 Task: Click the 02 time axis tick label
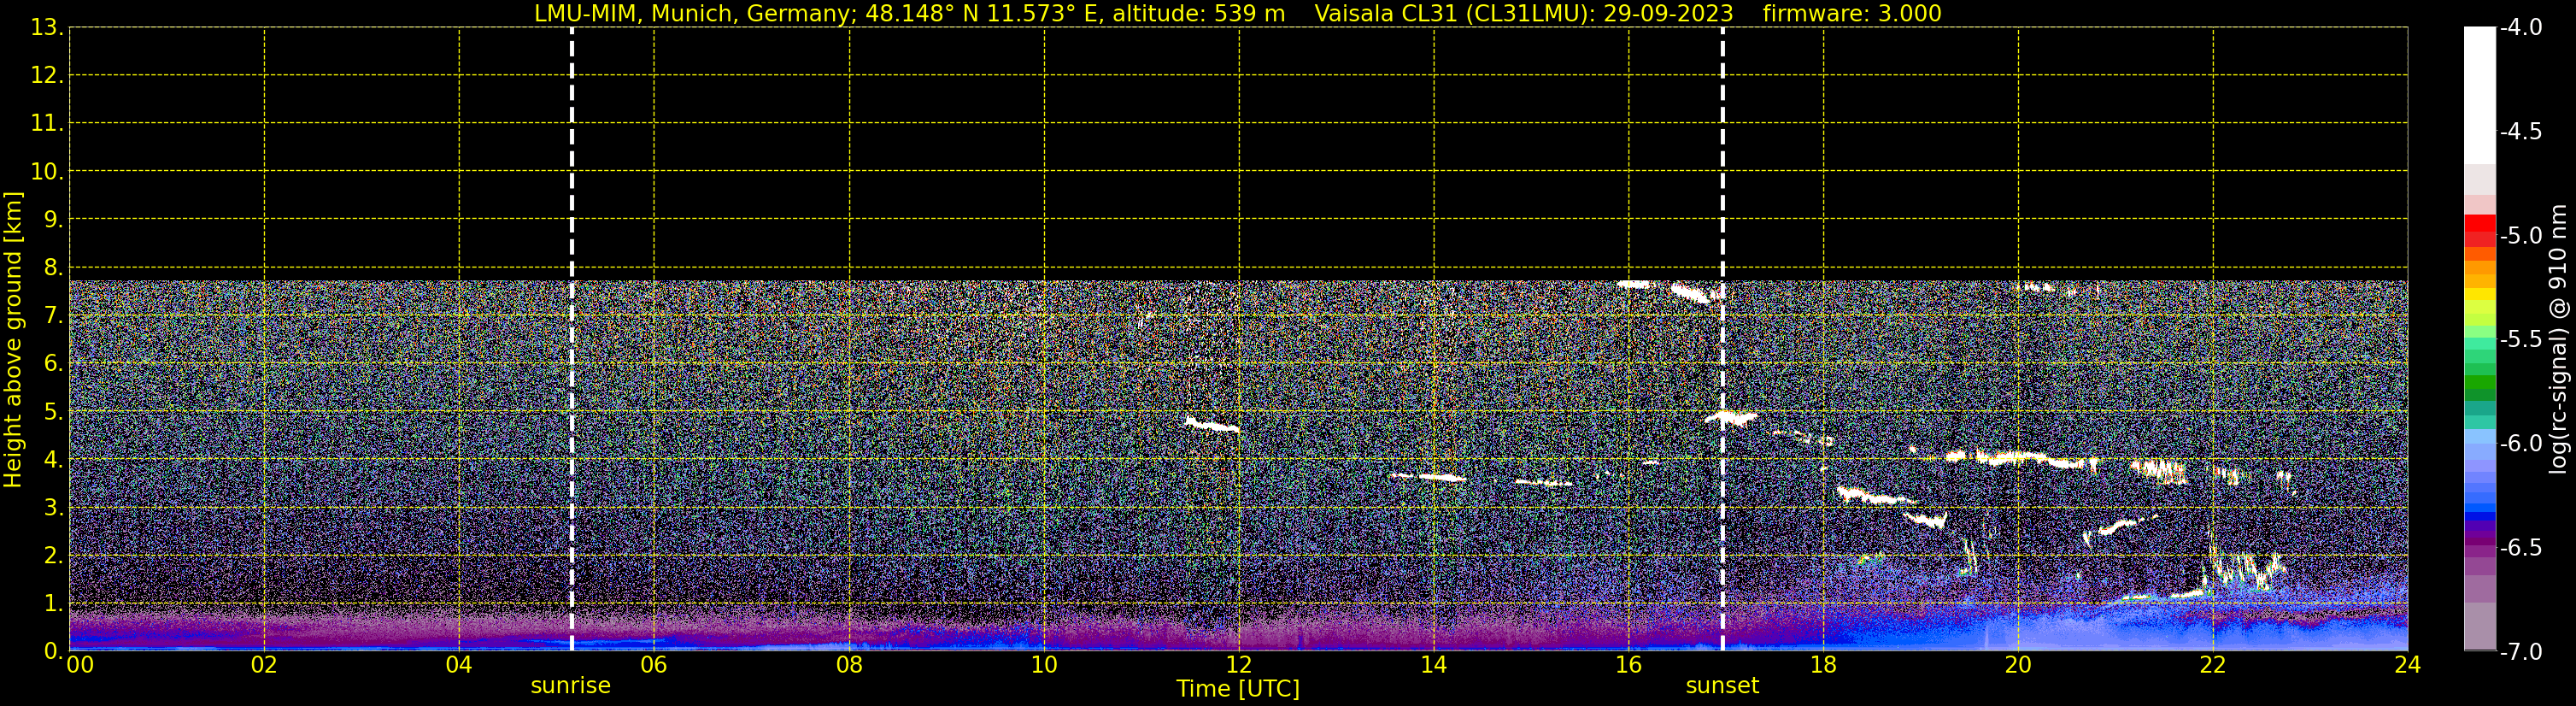pos(264,665)
